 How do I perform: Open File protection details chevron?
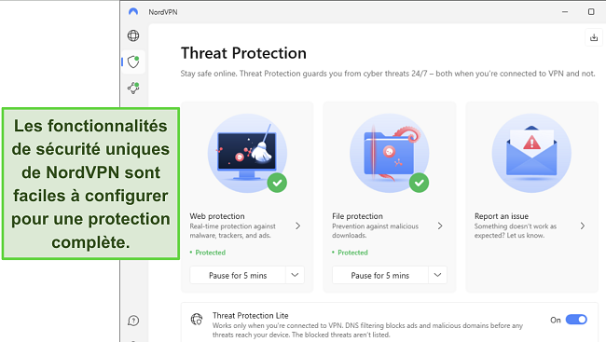(x=440, y=226)
